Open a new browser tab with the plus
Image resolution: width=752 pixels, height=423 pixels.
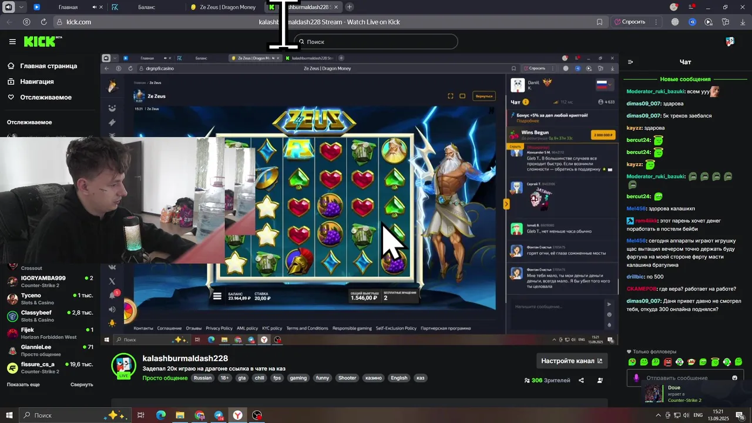point(350,7)
